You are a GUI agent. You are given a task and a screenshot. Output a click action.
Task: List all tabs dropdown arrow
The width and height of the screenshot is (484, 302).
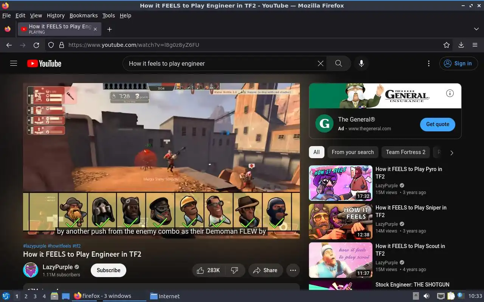pos(476,29)
